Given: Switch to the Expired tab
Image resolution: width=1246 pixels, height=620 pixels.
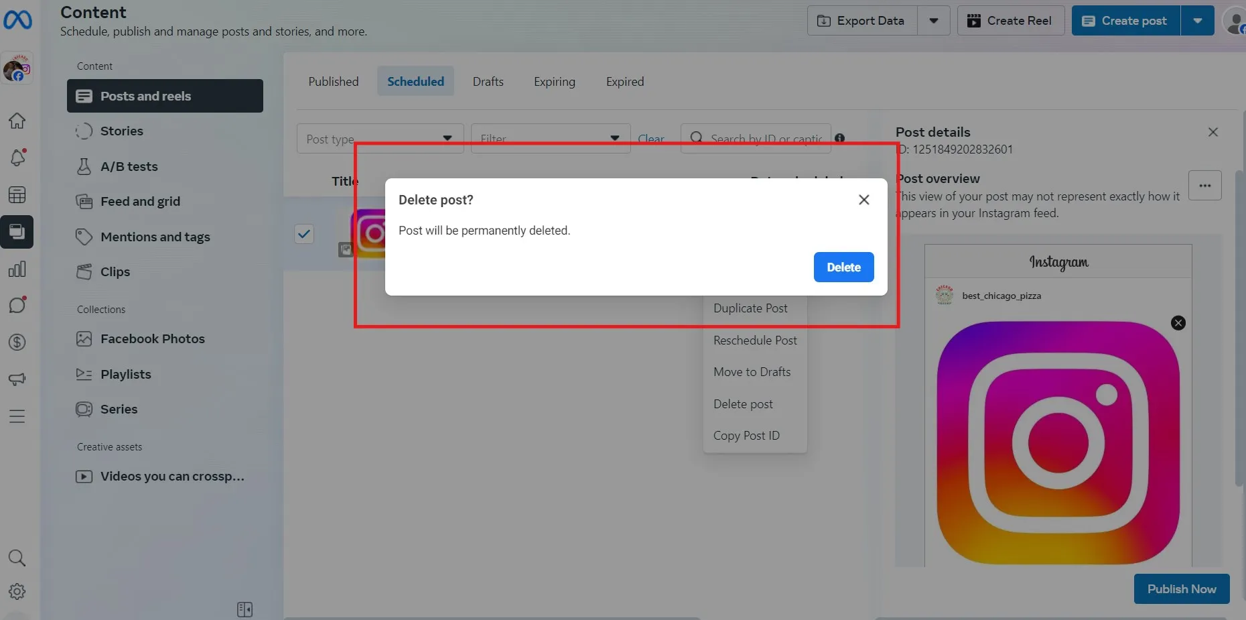Looking at the screenshot, I should 625,81.
